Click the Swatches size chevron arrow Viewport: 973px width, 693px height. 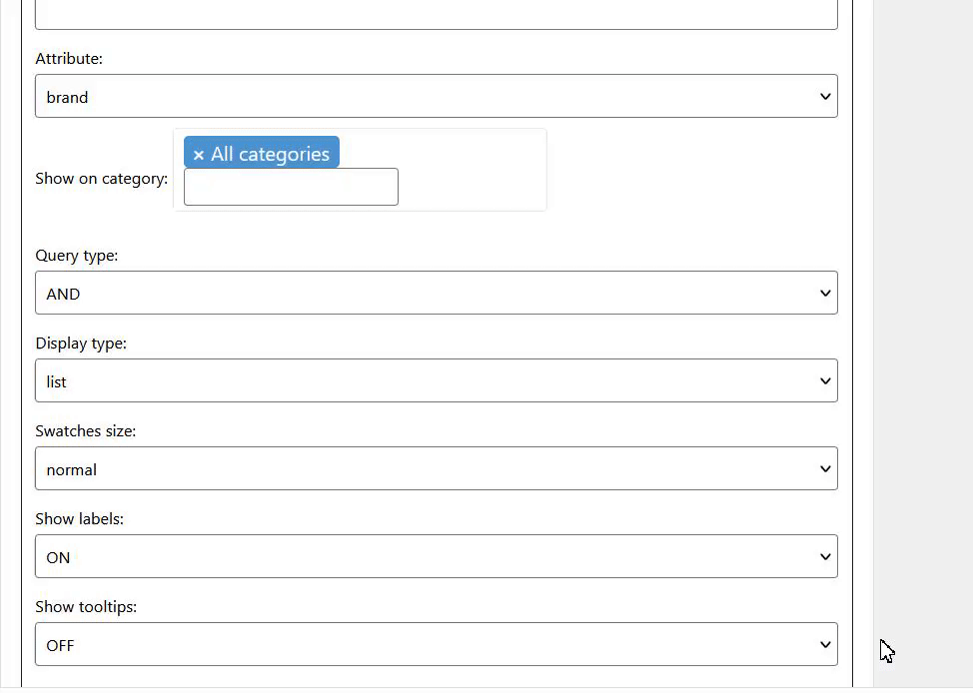pos(825,469)
